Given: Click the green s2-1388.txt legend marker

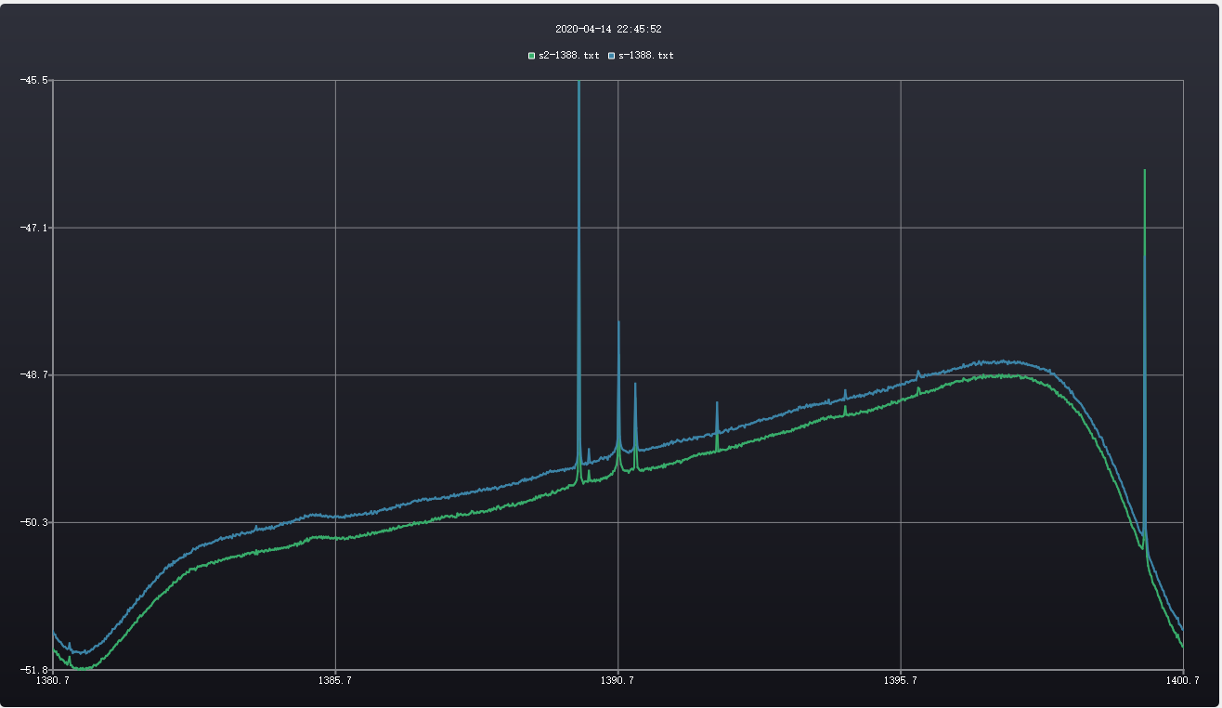Looking at the screenshot, I should pyautogui.click(x=532, y=56).
